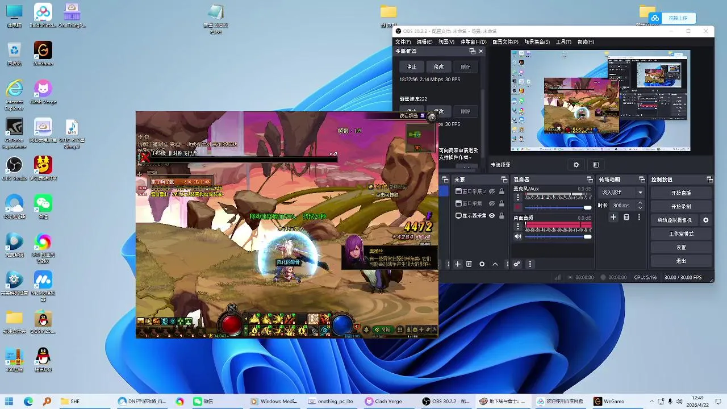Unlock the 窗口采集 source
727x409 pixels.
point(502,203)
